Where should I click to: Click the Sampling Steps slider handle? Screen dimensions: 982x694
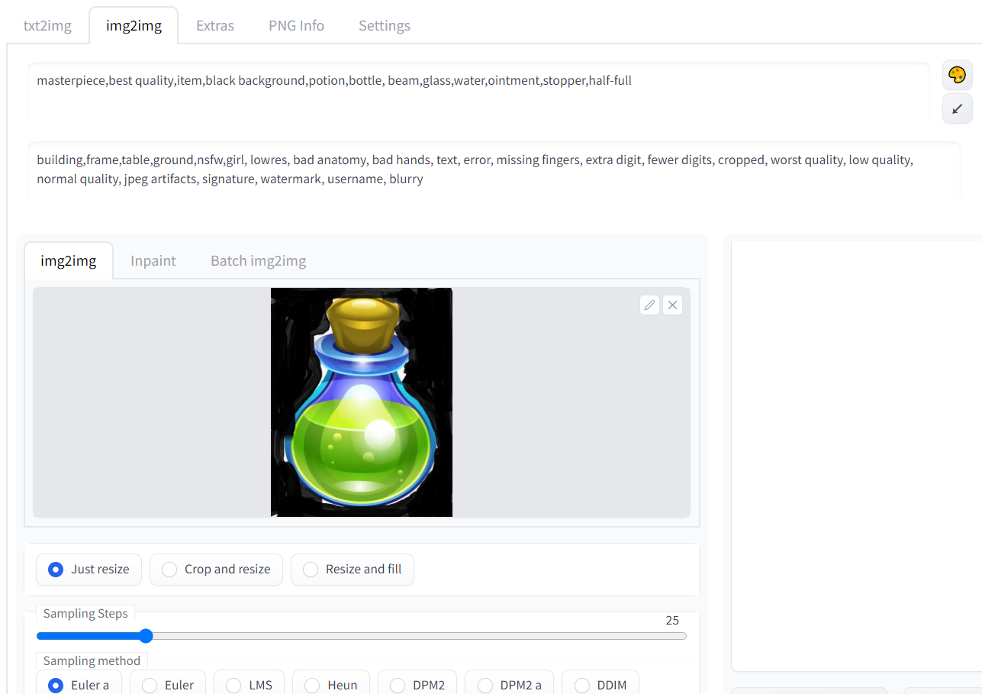point(146,636)
